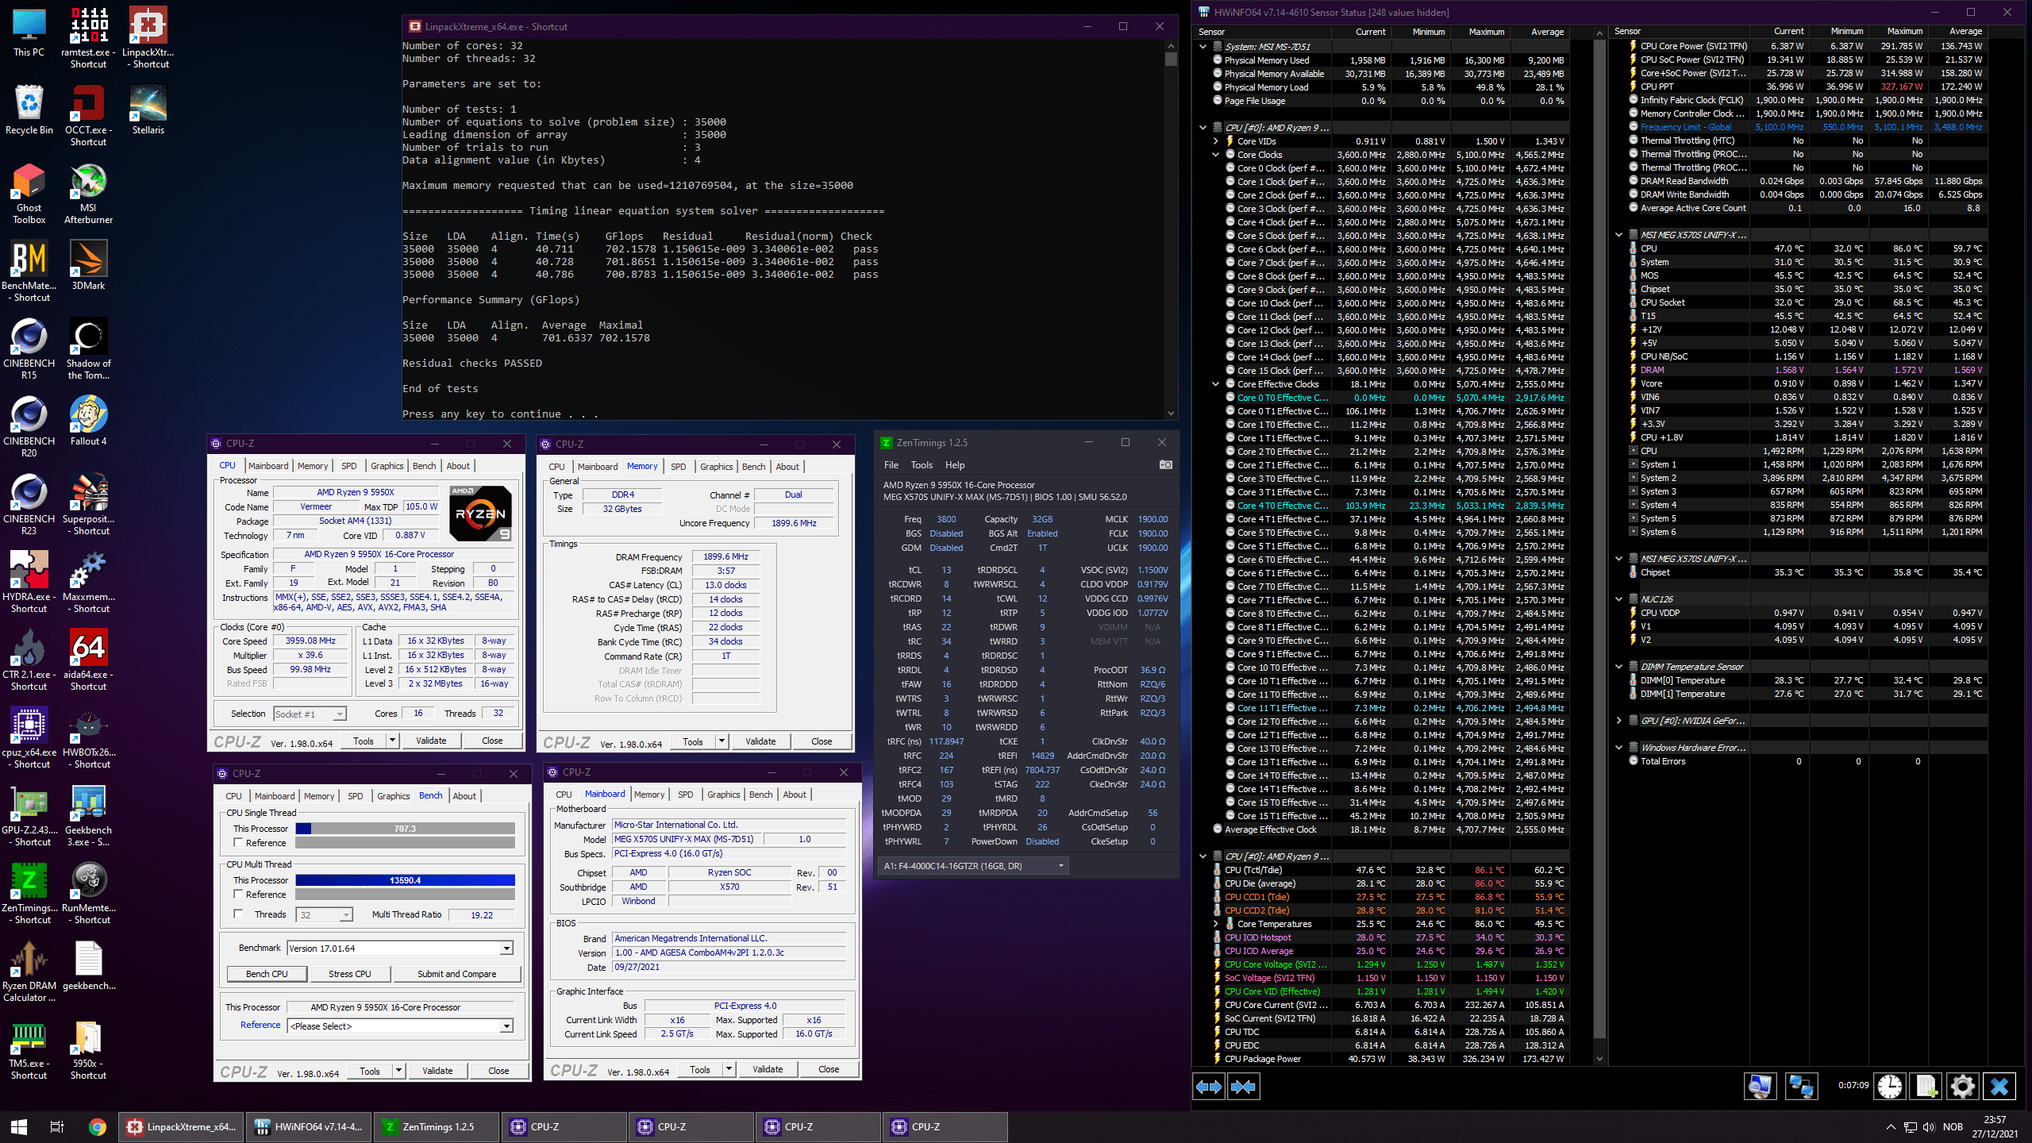Open the Fallout 4 desktop icon
Viewport: 2032px width, 1143px height.
88,421
